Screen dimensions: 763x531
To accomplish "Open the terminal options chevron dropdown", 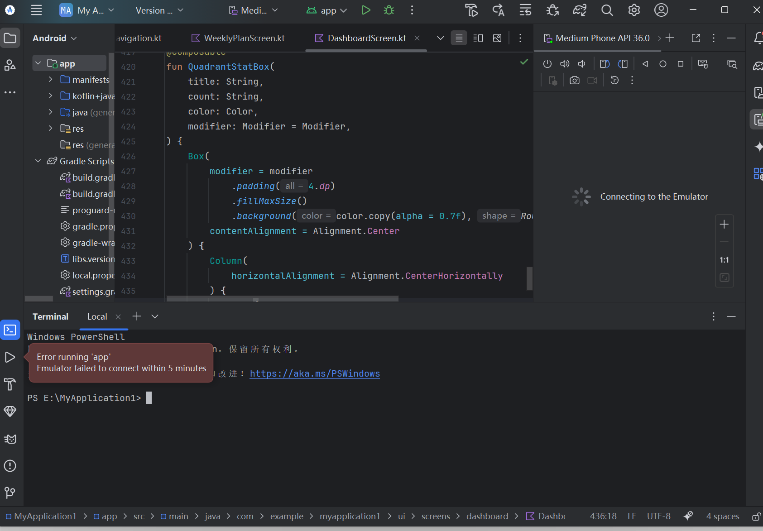I will pyautogui.click(x=155, y=316).
